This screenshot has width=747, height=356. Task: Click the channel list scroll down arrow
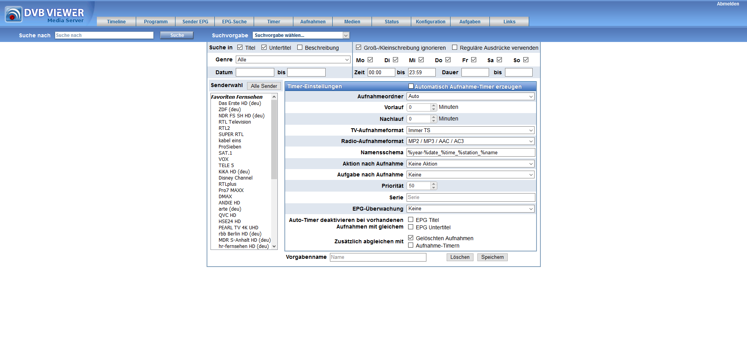(x=274, y=246)
